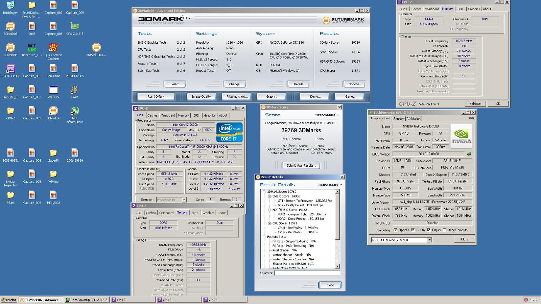541x304 pixels.
Task: Collapse the HDR/SM3.0 Score 19183 node
Action: click(270, 210)
